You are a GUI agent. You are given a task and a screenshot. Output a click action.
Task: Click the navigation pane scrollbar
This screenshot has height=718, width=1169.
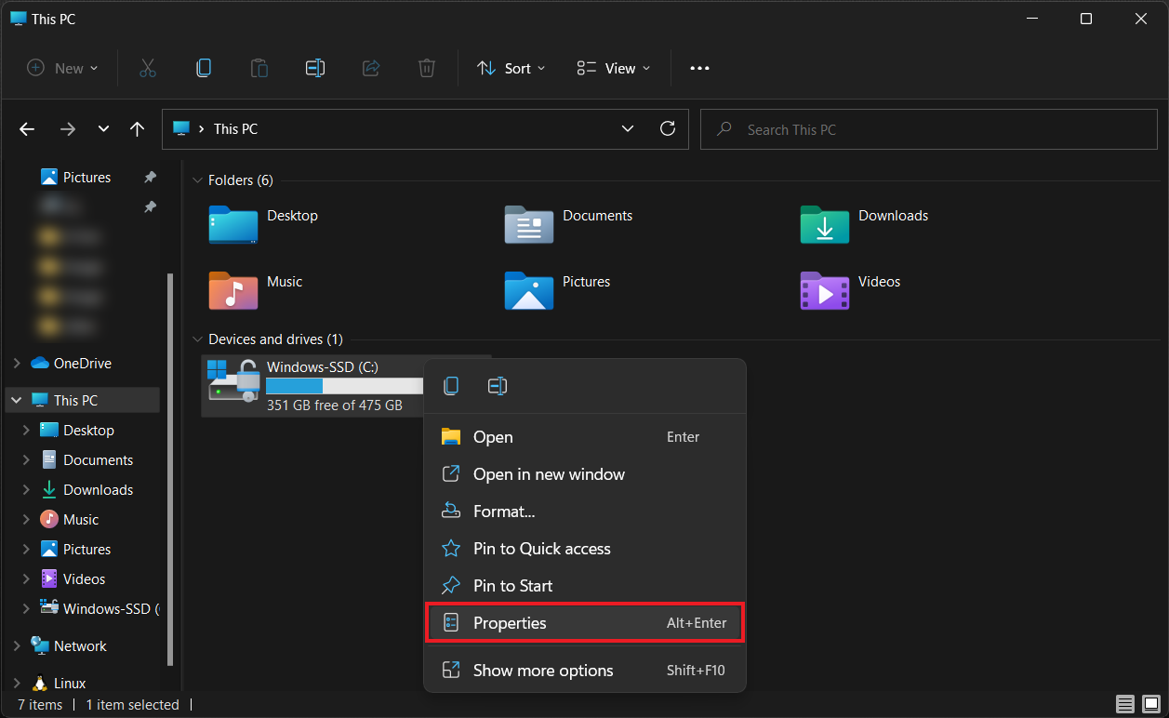[x=170, y=470]
